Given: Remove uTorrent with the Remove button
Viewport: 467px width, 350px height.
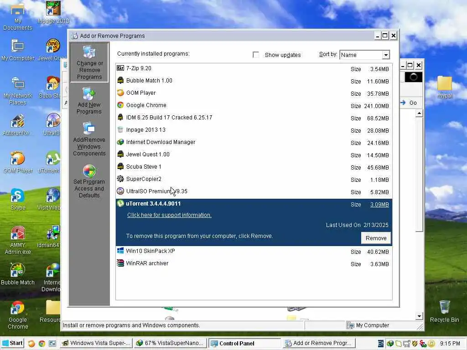Looking at the screenshot, I should (376, 238).
